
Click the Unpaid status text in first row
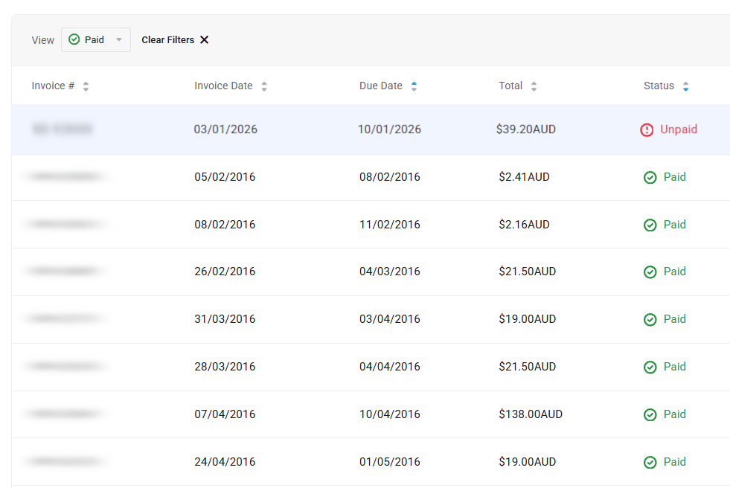pos(679,129)
